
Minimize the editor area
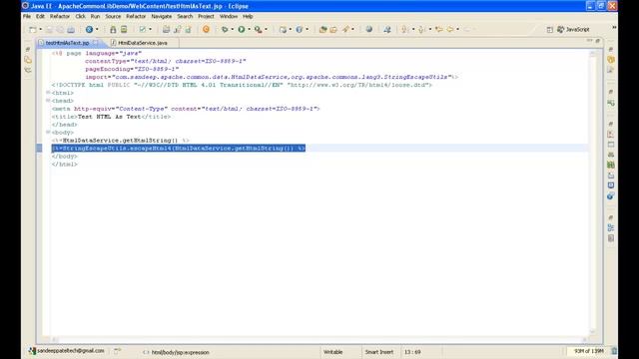589,41
